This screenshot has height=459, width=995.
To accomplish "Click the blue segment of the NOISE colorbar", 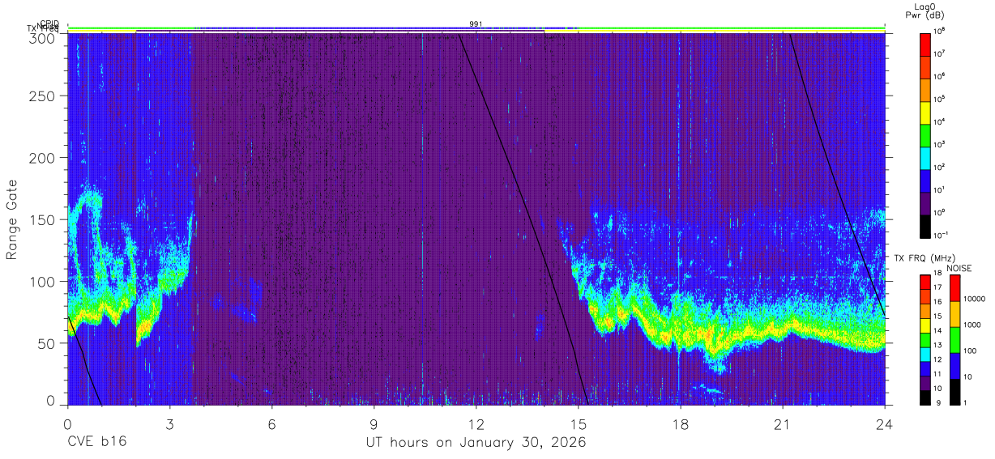I will pos(955,366).
